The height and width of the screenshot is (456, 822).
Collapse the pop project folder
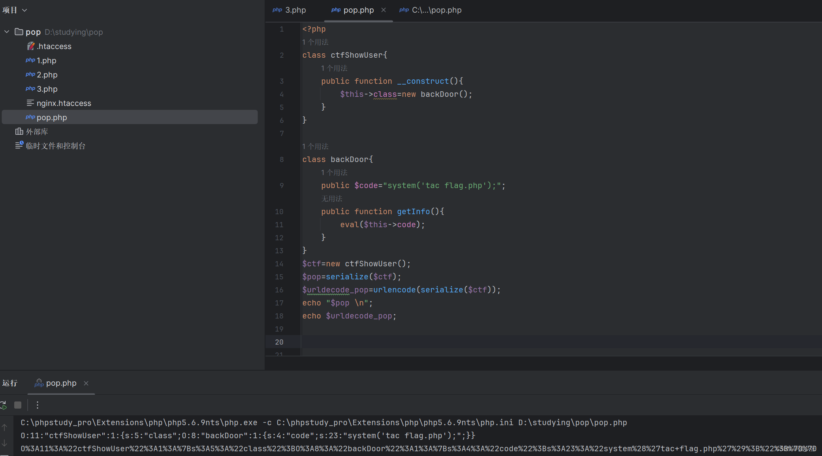7,32
